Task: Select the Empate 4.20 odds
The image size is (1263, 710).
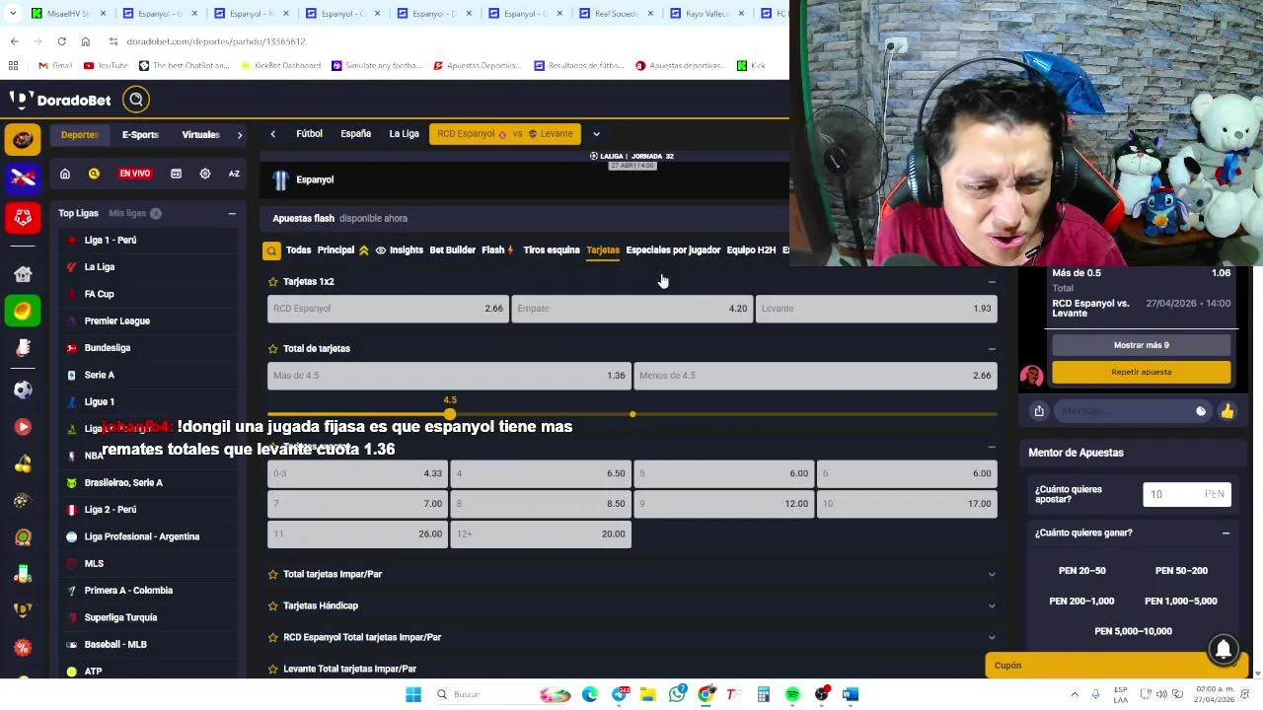Action: coord(631,309)
